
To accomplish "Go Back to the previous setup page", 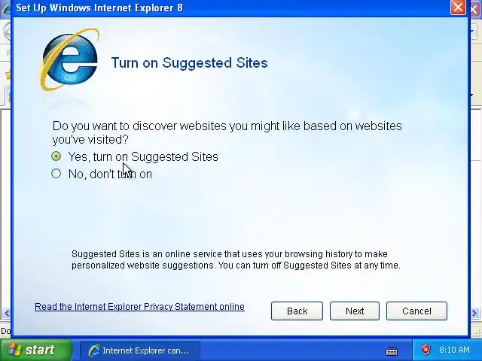I will point(297,311).
